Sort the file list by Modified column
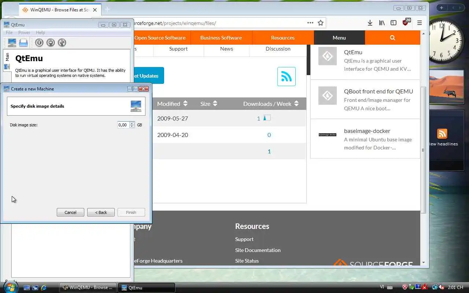This screenshot has height=293, width=469. tap(172, 104)
